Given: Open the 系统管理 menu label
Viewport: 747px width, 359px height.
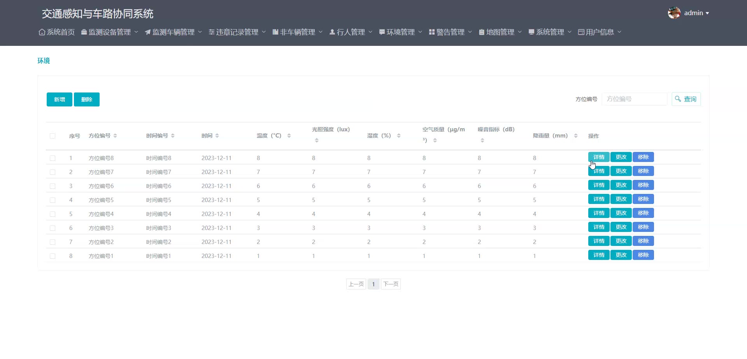Looking at the screenshot, I should click(550, 32).
